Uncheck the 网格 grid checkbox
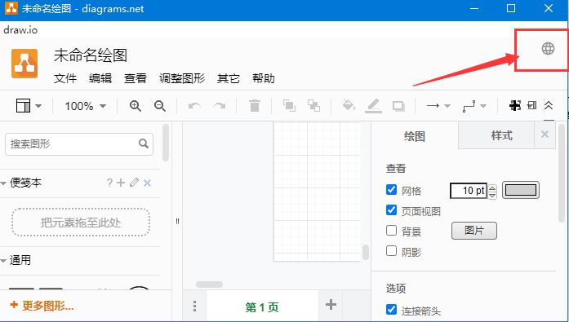Viewport: 569px width, 322px height. click(391, 189)
